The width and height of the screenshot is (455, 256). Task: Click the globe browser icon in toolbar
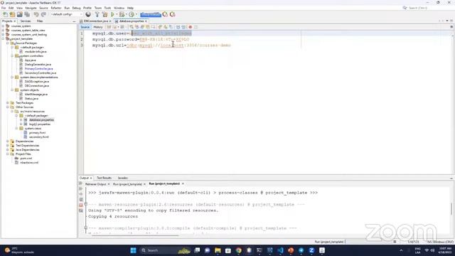(88, 14)
